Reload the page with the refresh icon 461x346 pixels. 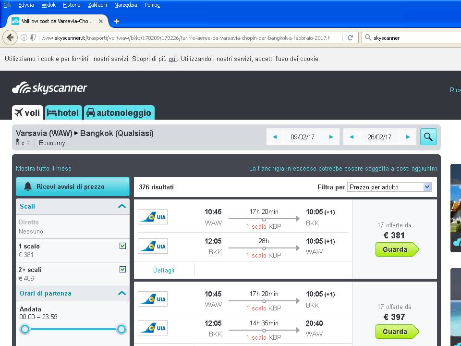coord(350,37)
